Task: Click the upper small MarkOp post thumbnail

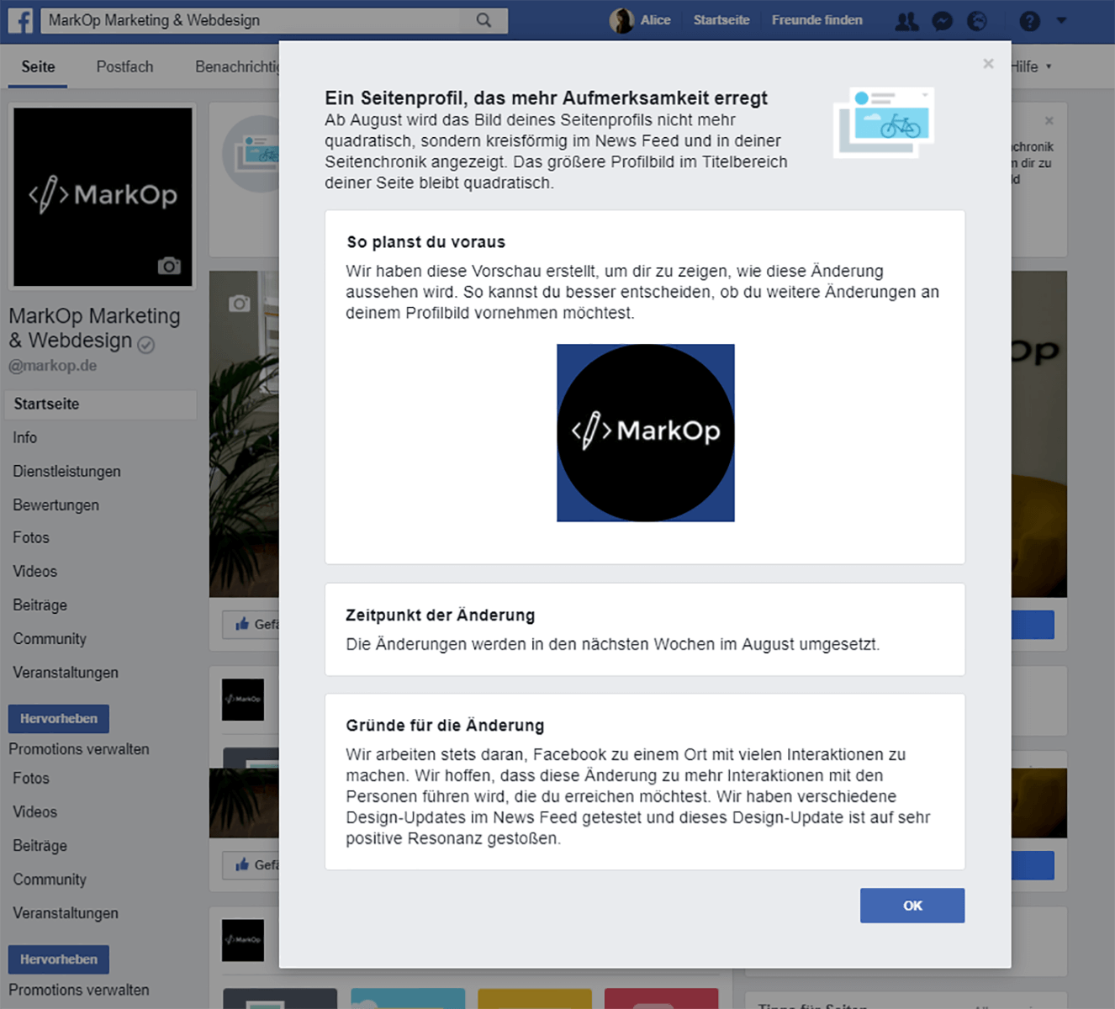Action: pos(243,700)
